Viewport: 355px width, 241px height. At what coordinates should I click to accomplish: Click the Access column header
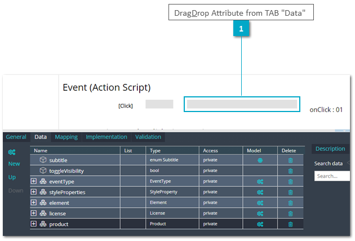[221, 150]
